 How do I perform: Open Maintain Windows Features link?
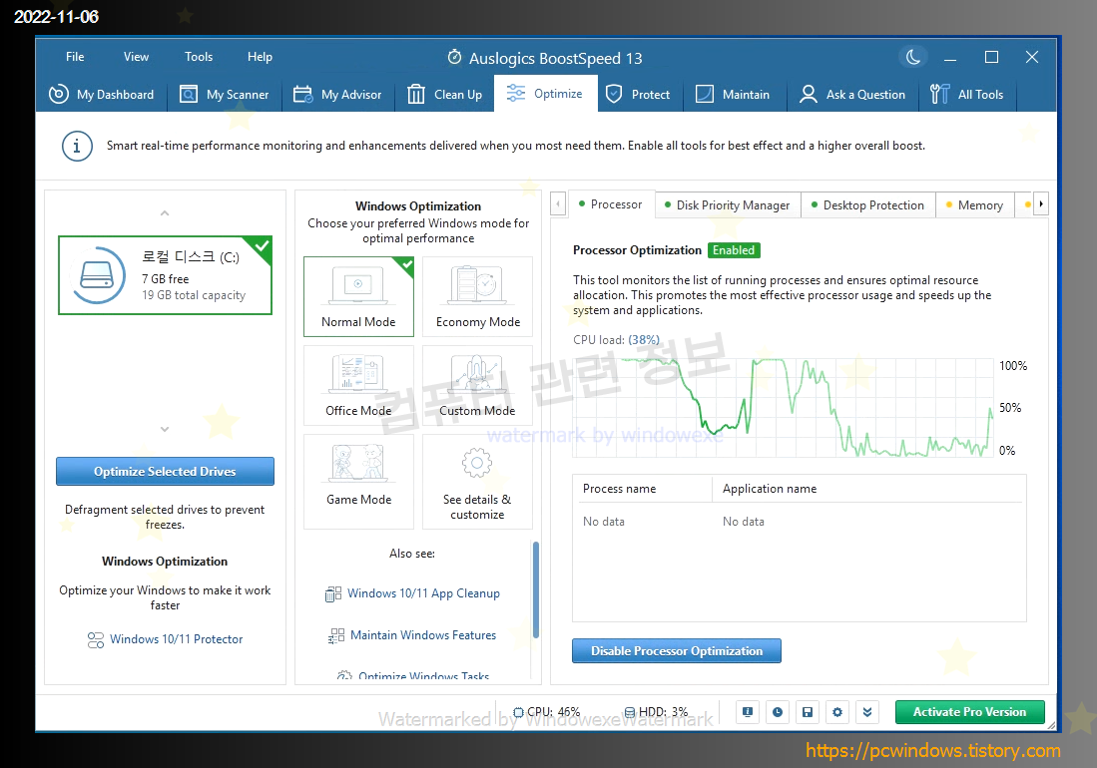tap(423, 635)
